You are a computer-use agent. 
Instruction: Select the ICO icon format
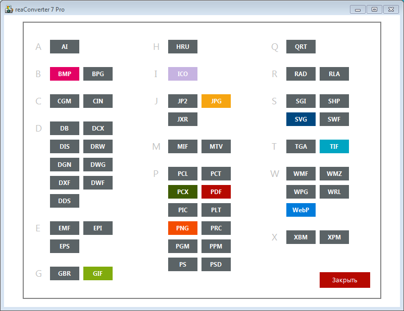tap(182, 74)
